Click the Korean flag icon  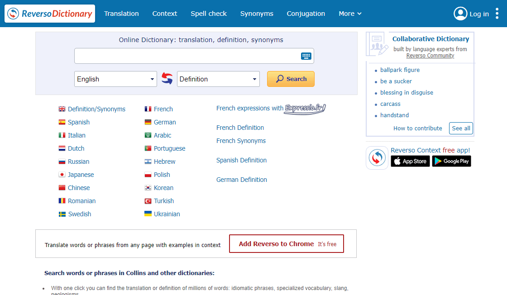pos(148,188)
